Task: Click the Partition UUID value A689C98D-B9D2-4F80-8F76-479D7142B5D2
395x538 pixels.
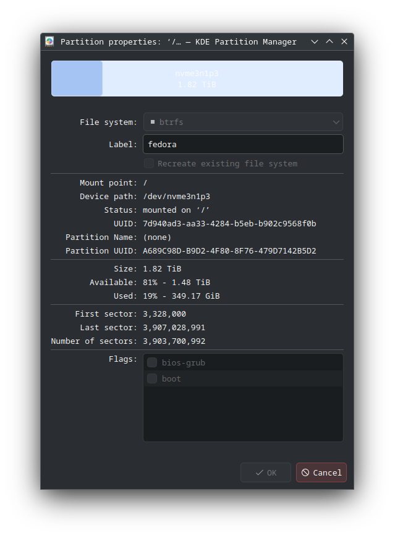Action: pyautogui.click(x=229, y=251)
